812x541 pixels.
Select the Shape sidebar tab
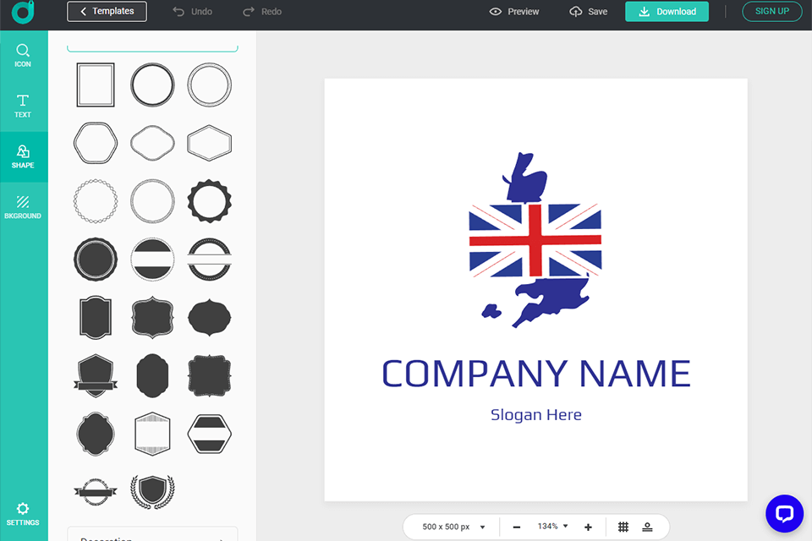(x=23, y=157)
